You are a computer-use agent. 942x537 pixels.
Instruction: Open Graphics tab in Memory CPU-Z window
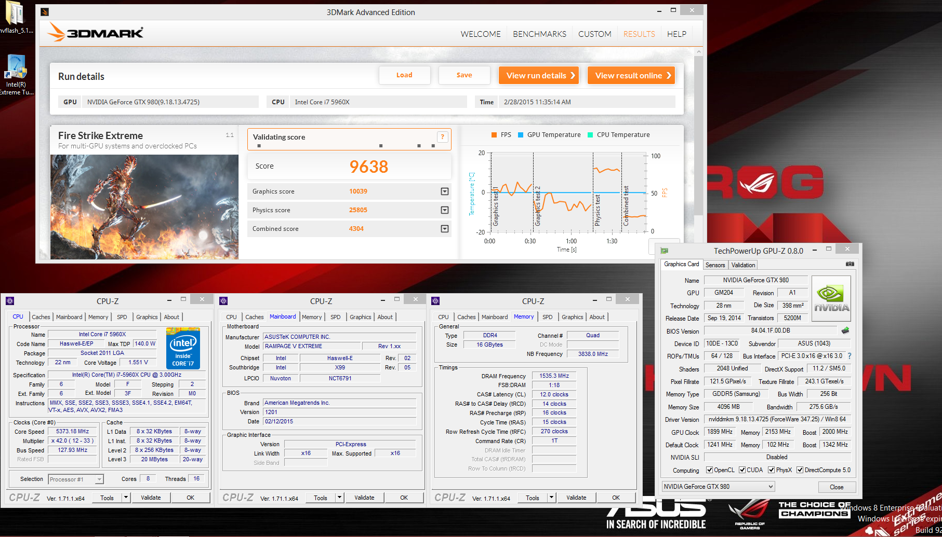[572, 317]
